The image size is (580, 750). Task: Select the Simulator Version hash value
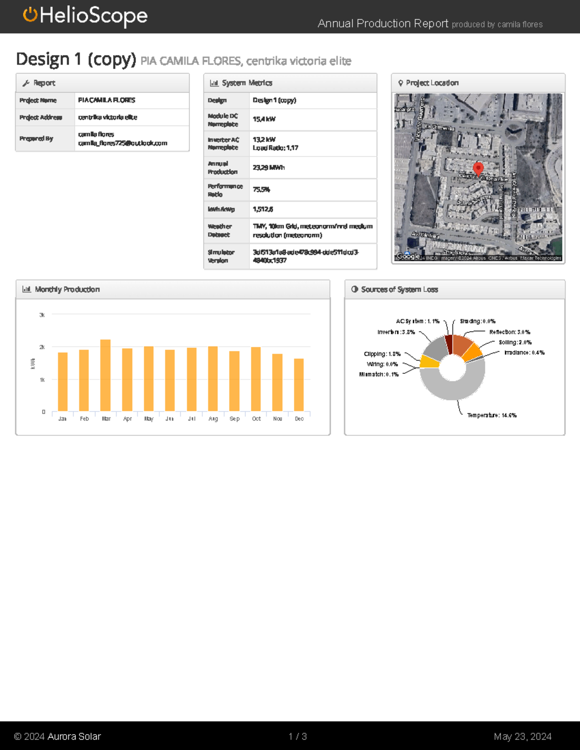click(305, 255)
